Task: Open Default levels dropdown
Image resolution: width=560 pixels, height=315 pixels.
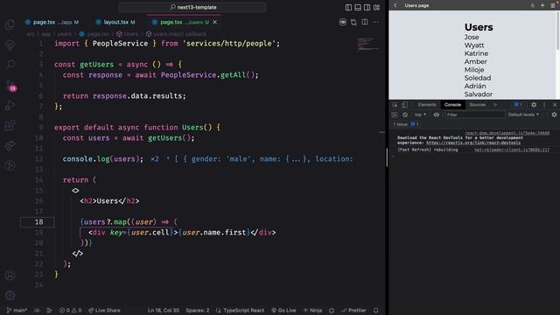Action: coord(523,115)
